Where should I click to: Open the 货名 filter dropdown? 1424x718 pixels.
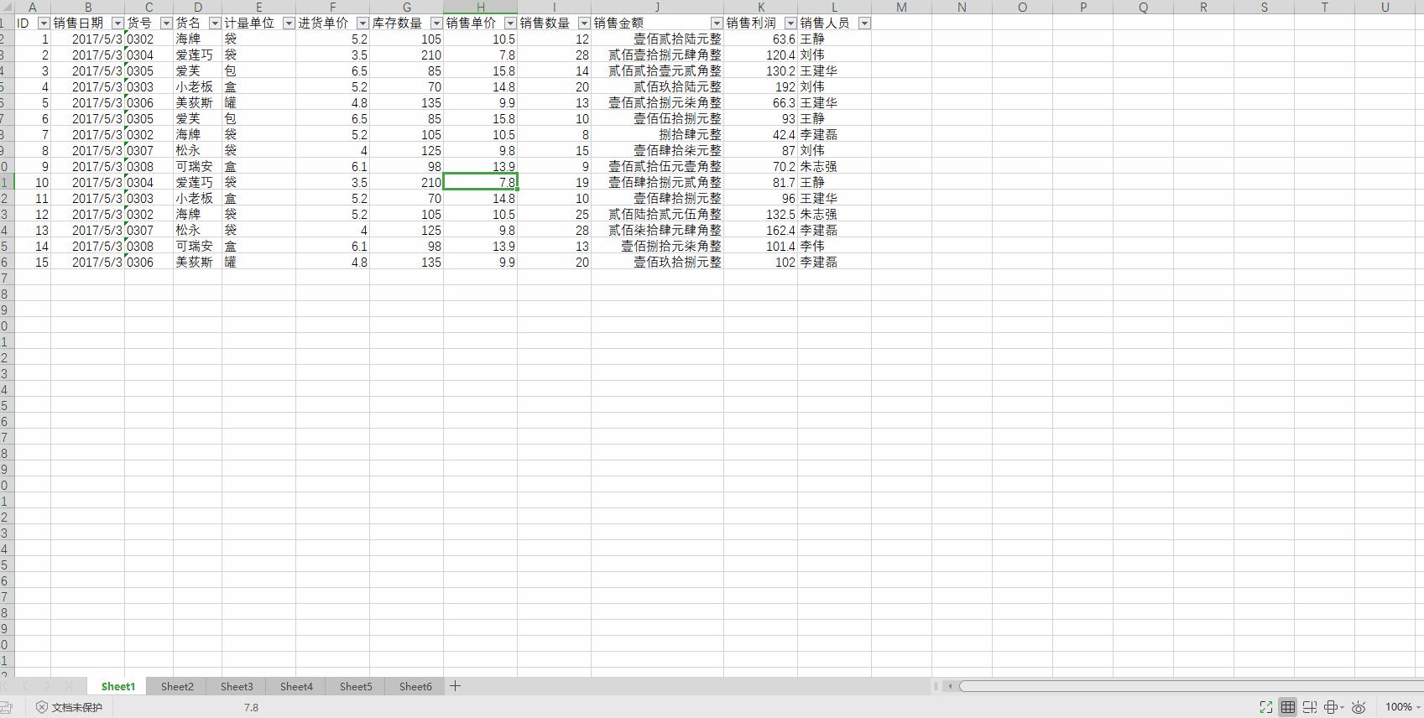[x=215, y=23]
